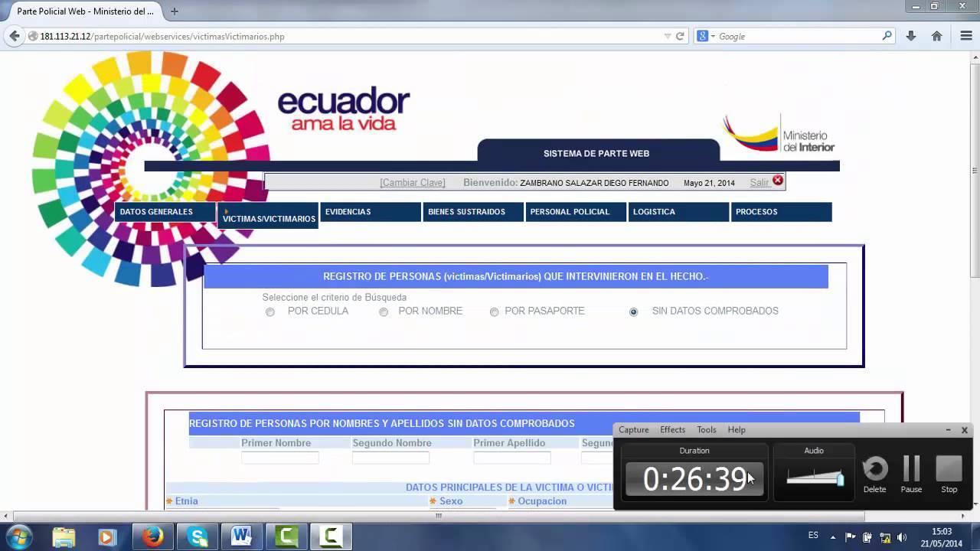Open the Firefox hamburger menu

(965, 36)
